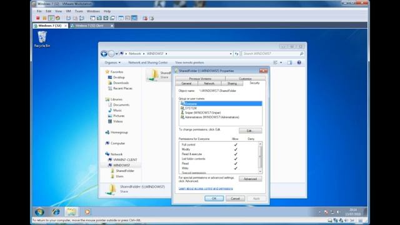Click the volume speaker tray icon
The height and width of the screenshot is (225, 400).
[338, 212]
